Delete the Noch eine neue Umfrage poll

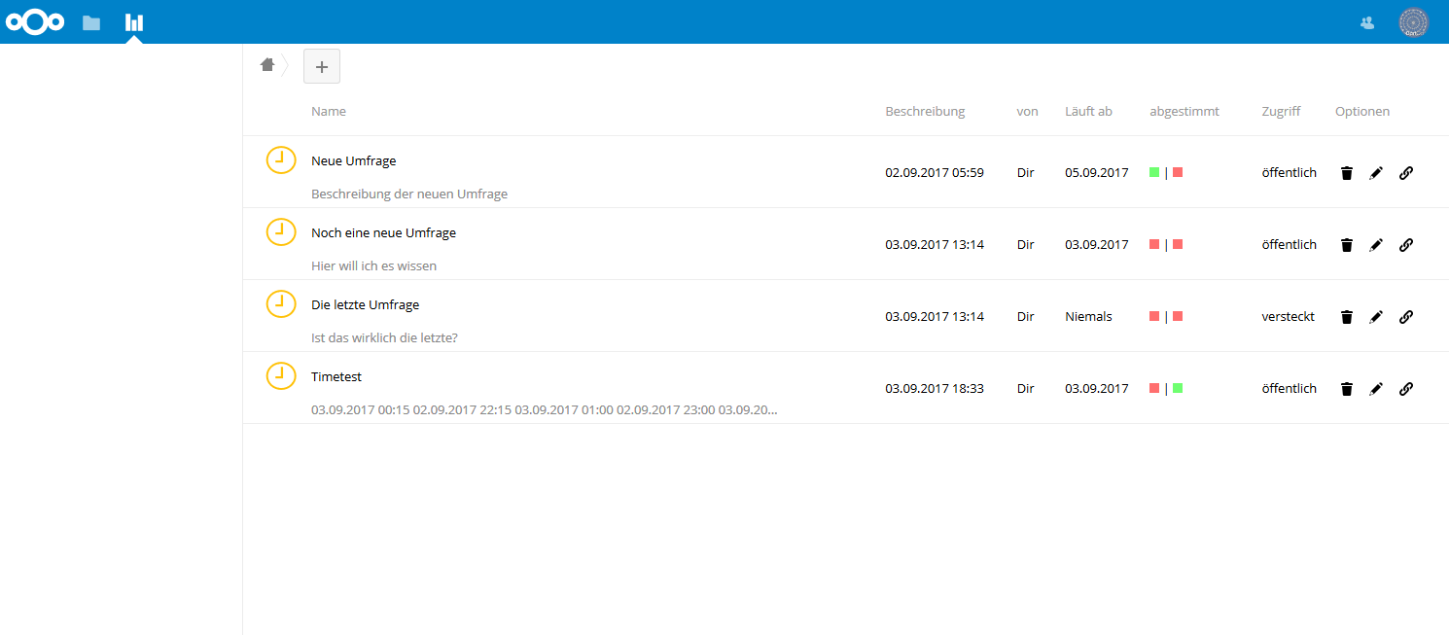tap(1347, 245)
